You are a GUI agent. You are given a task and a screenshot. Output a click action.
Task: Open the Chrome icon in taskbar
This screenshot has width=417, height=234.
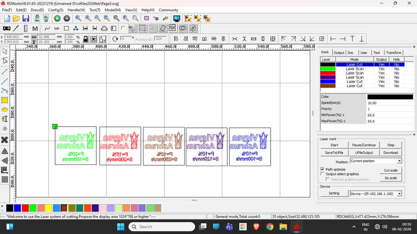pyautogui.click(x=270, y=227)
